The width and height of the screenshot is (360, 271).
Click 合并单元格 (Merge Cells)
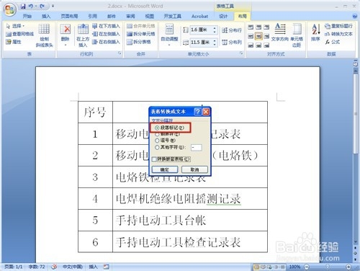click(x=140, y=26)
